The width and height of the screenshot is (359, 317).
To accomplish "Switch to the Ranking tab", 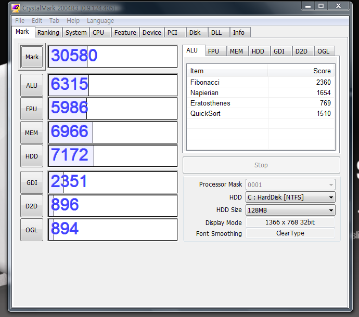I will [x=48, y=32].
